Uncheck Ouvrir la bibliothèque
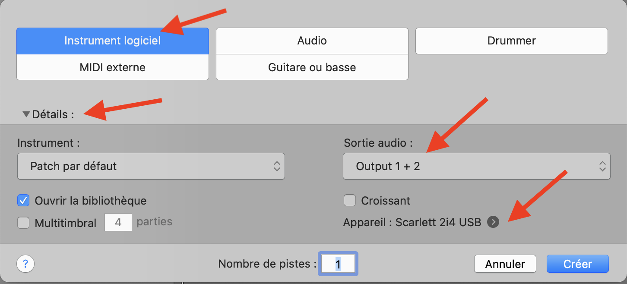Screen dimensions: 627x284 [x=23, y=201]
